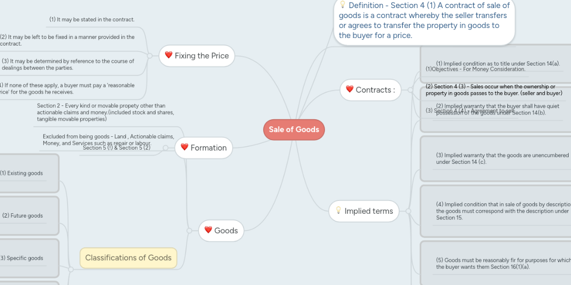Collapse the Implied terms branch circle
Image resolution: width=571 pixels, height=285 pixels.
click(x=408, y=211)
